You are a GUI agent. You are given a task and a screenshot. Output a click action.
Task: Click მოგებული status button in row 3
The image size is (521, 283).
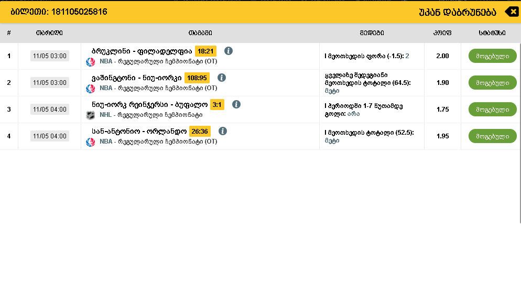(492, 110)
